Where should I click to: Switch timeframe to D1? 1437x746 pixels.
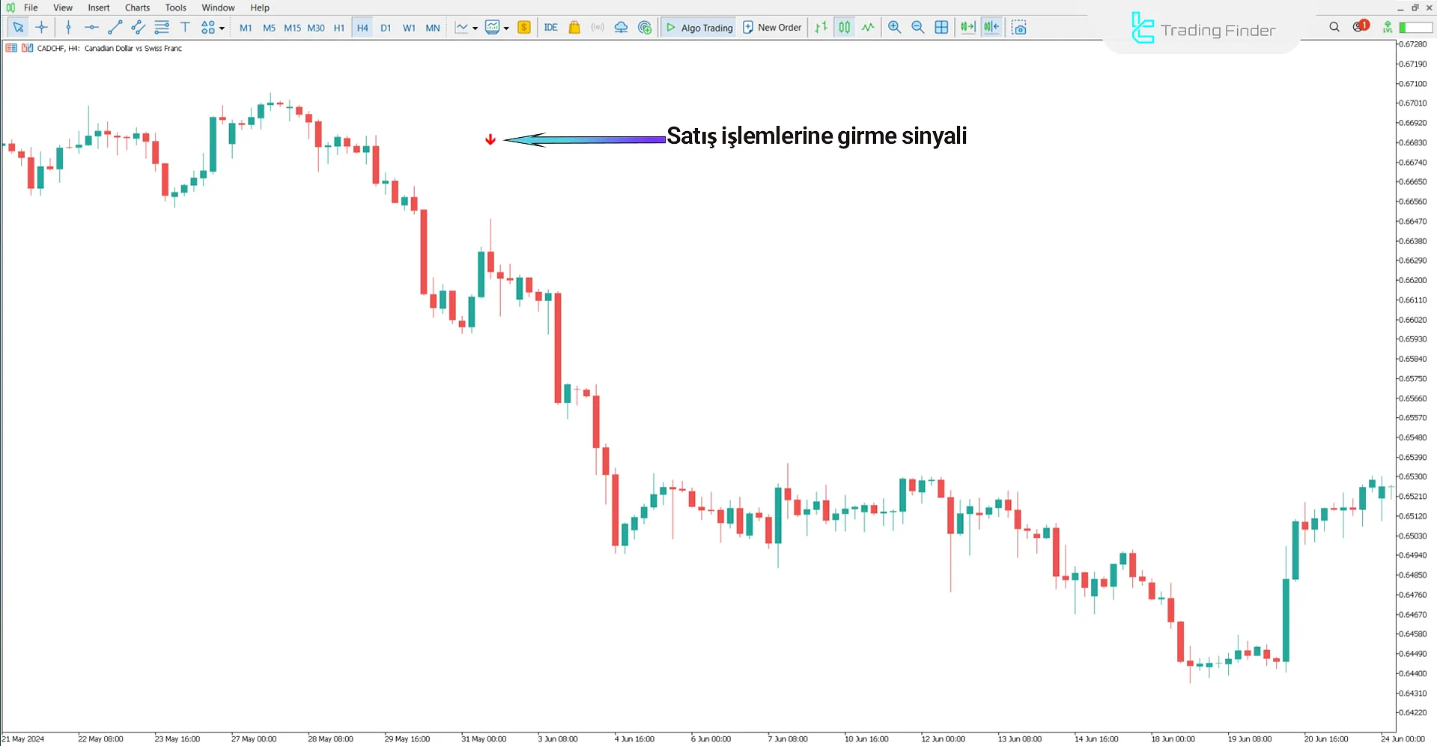pos(386,27)
